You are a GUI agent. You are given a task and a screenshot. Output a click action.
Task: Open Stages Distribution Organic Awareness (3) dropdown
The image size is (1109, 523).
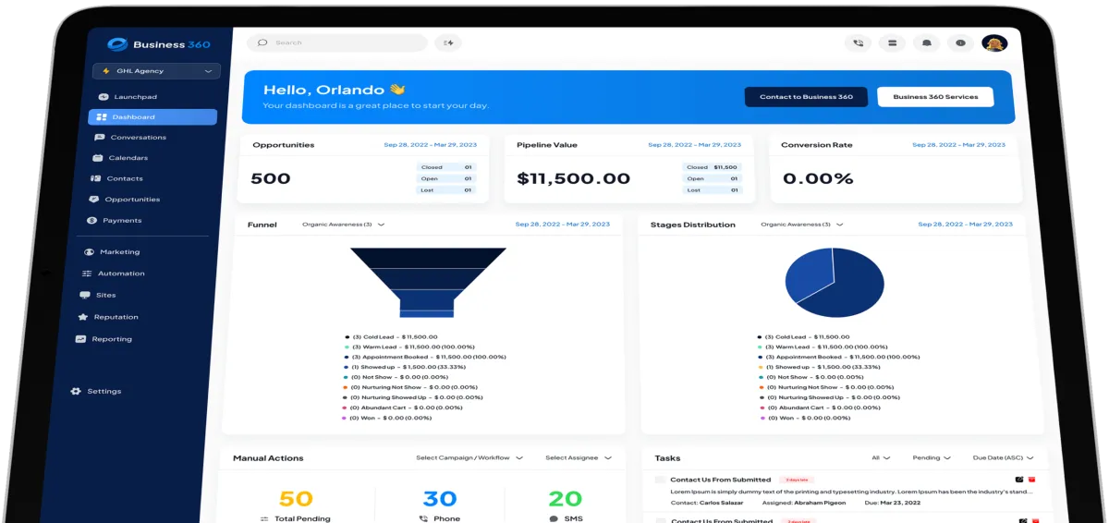tap(801, 225)
